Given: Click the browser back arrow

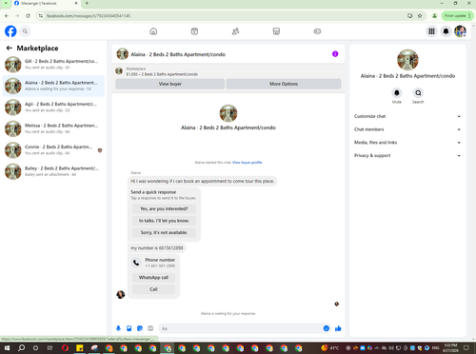Looking at the screenshot, I should (x=7, y=15).
